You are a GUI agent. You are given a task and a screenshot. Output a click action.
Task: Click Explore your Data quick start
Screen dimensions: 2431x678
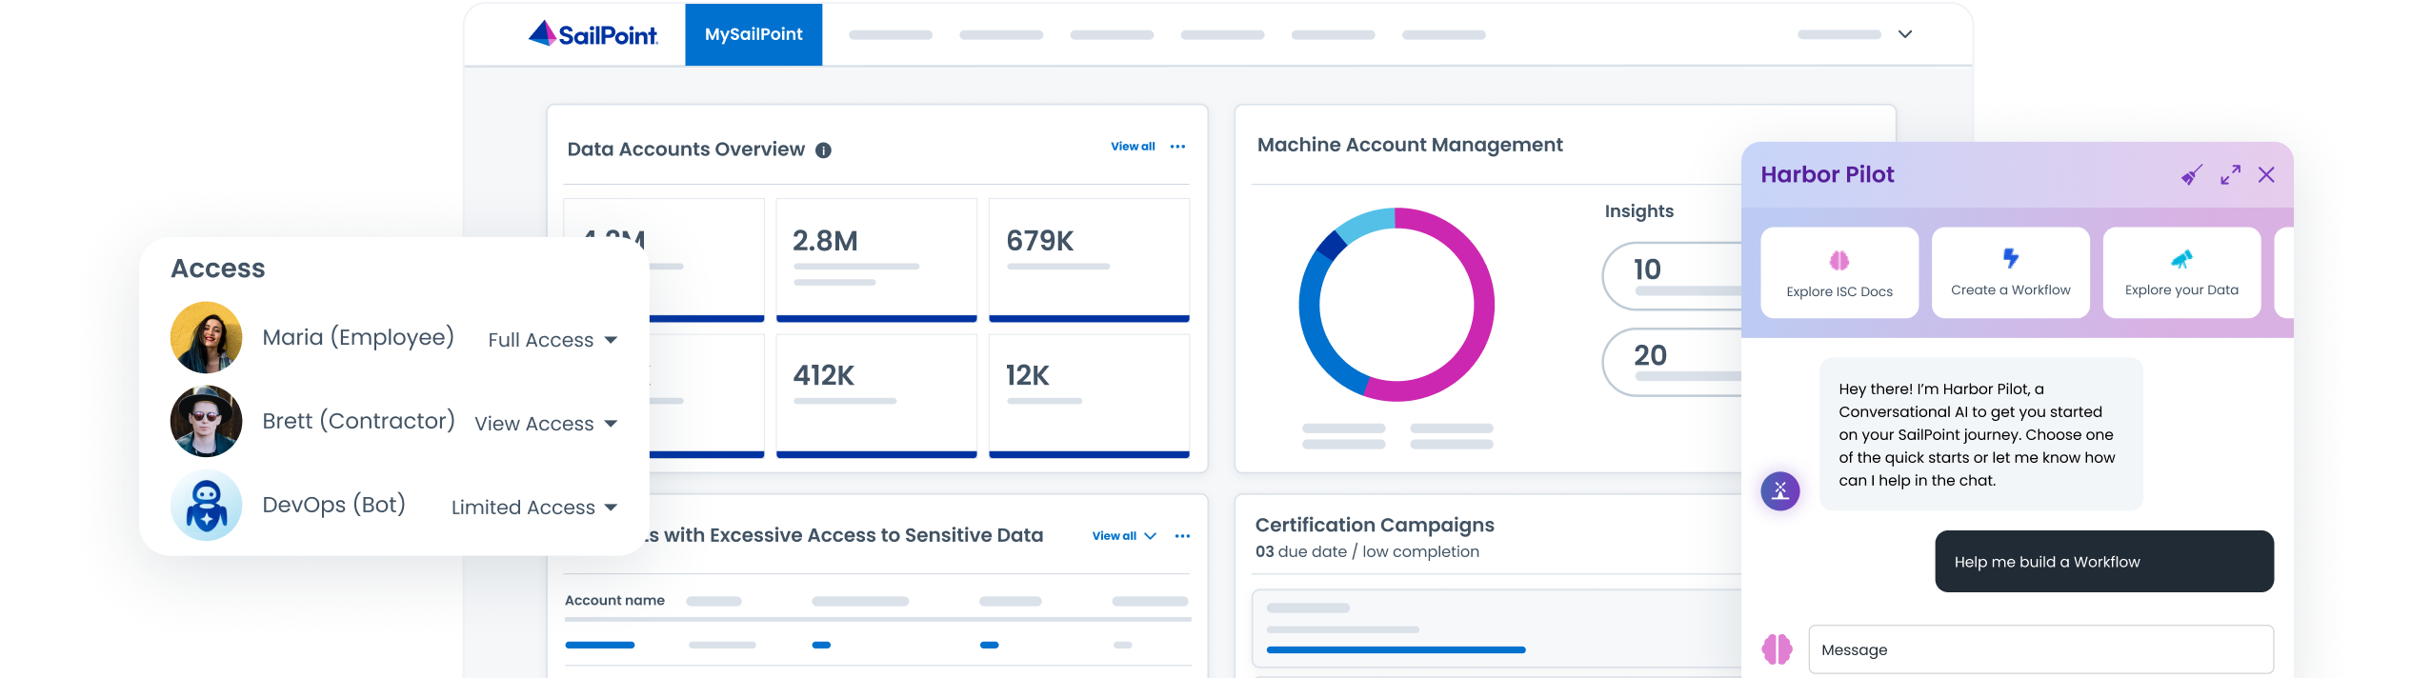click(x=2181, y=272)
